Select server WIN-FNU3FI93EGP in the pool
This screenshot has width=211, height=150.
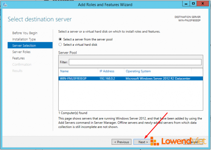[131, 78]
